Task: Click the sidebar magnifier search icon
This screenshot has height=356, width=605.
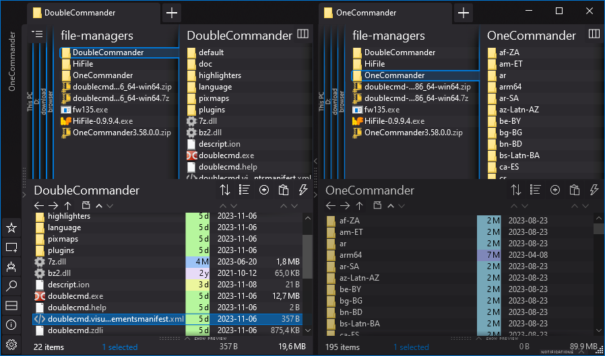Action: (x=11, y=287)
